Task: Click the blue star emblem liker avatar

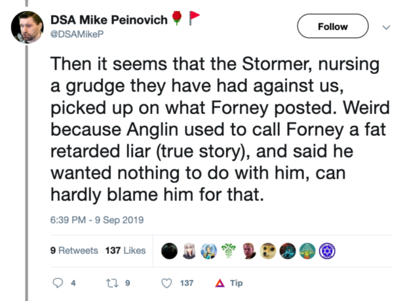Action: 327,251
